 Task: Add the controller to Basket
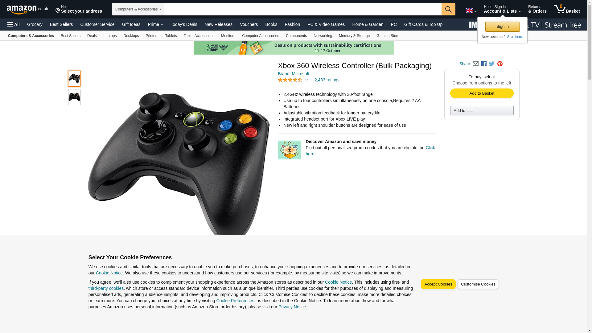(x=482, y=93)
